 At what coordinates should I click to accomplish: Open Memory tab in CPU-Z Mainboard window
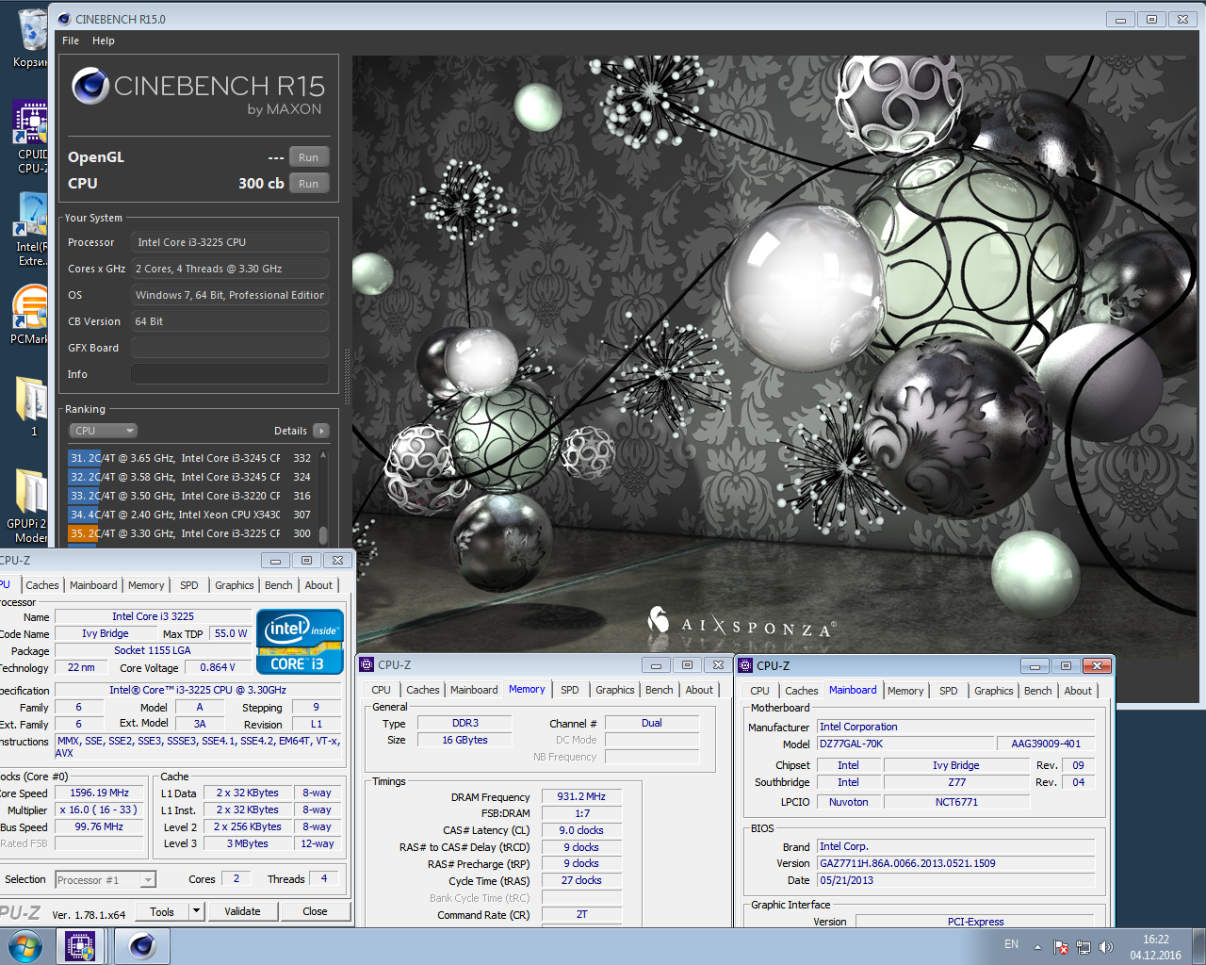click(905, 691)
